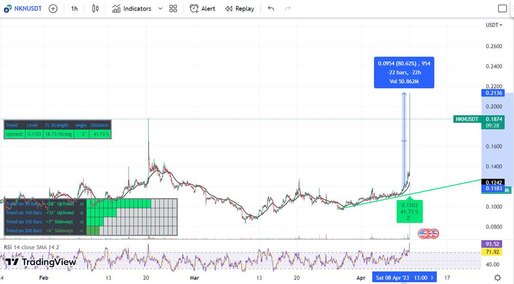Viewport: 514px width, 284px height.
Task: Click the 0.2136 price axis label
Action: coord(494,93)
